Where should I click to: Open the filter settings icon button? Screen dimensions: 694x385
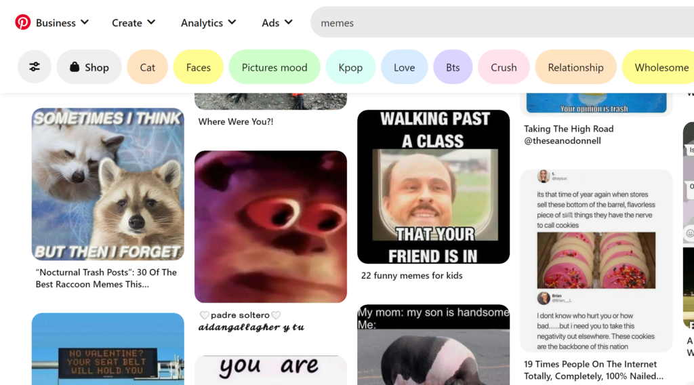pos(35,67)
